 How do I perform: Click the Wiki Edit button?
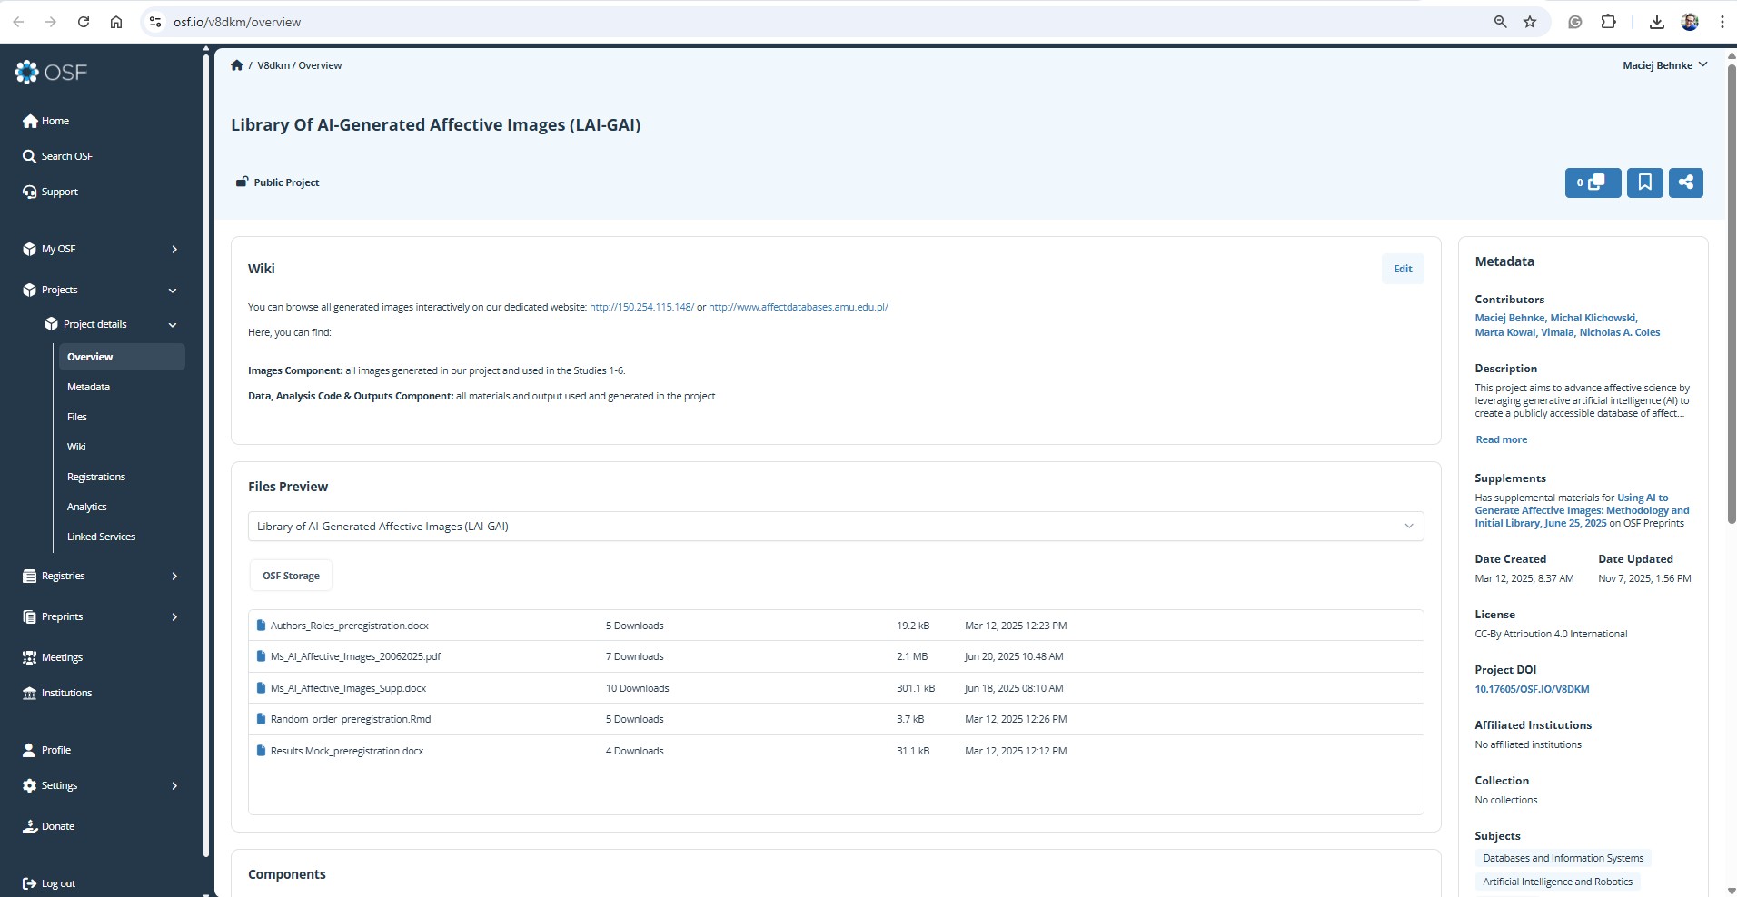[1402, 269]
